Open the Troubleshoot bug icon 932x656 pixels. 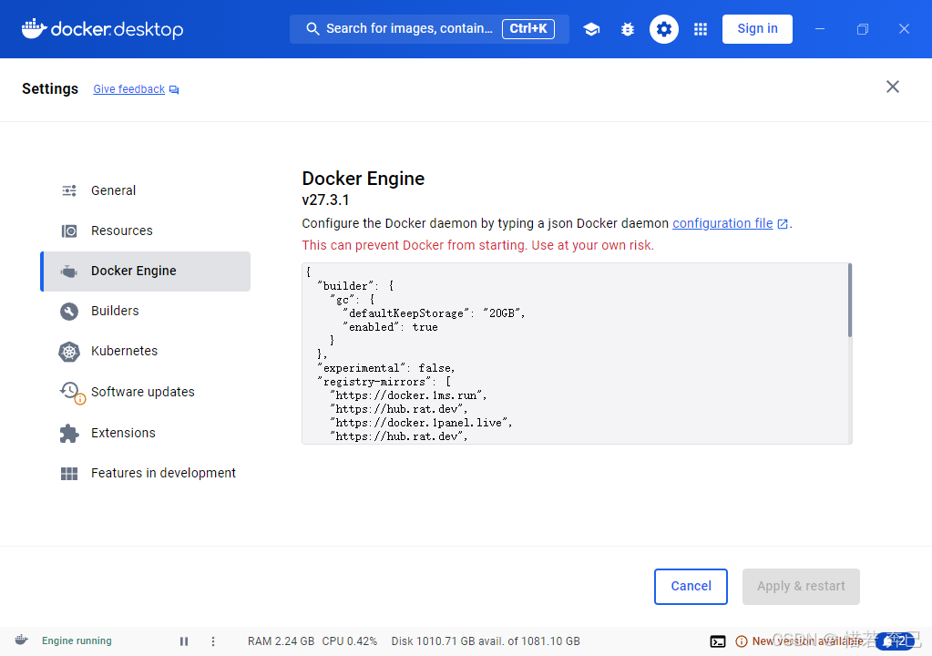[627, 29]
